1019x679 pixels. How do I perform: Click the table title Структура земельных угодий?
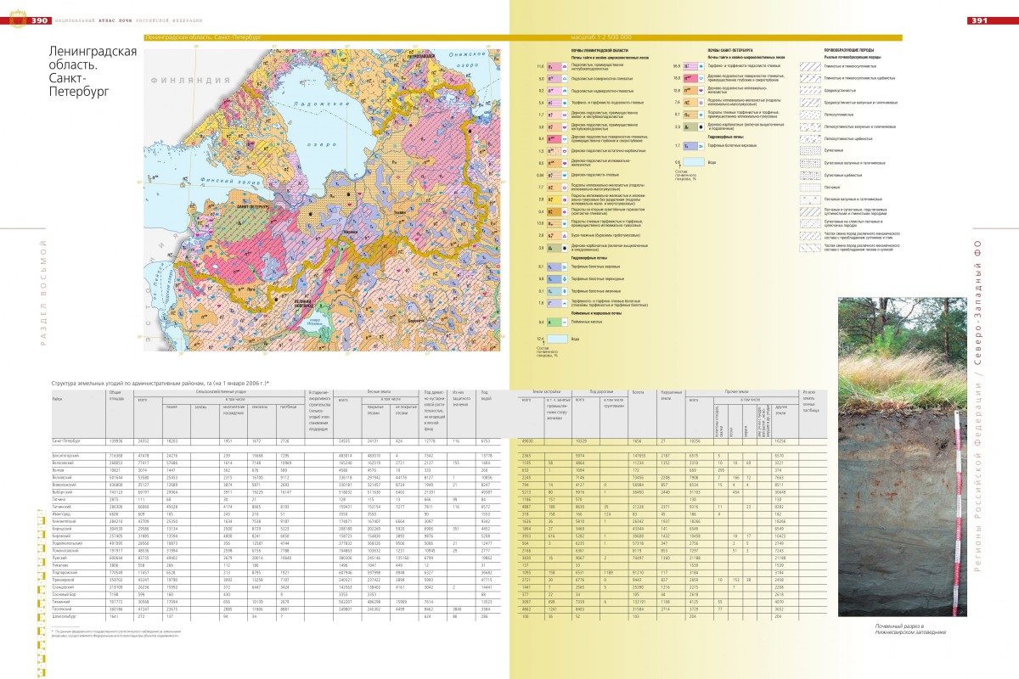[x=160, y=384]
